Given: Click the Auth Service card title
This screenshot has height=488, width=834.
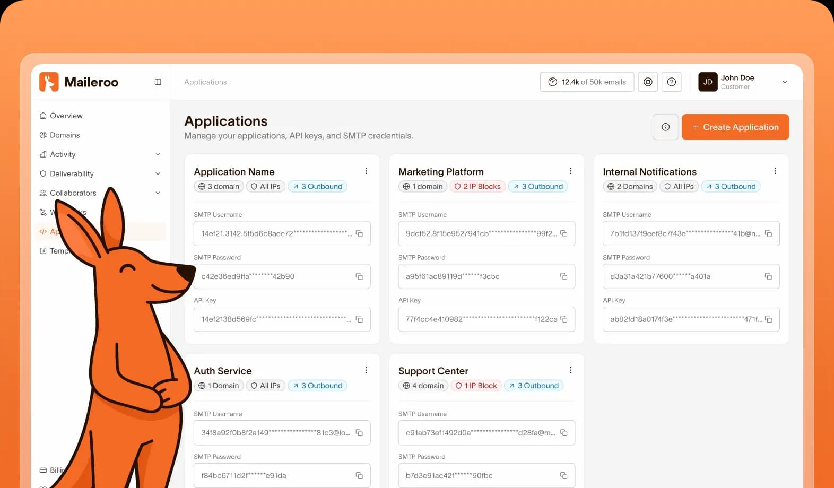Looking at the screenshot, I should tap(223, 371).
